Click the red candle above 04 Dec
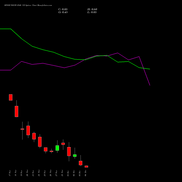The width and height of the screenshot is (182, 182). (86, 166)
